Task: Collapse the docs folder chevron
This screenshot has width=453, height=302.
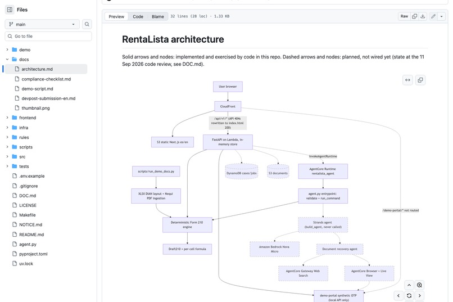Action: tap(7, 59)
